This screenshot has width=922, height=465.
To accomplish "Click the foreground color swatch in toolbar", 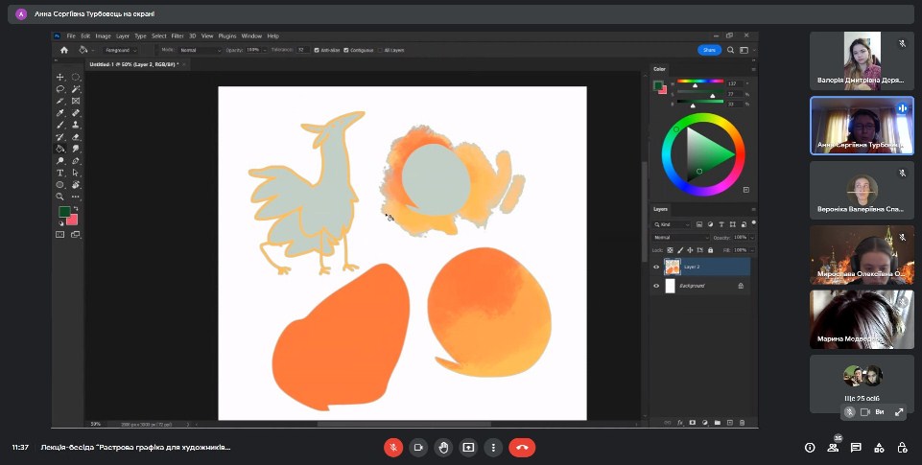I will click(64, 212).
